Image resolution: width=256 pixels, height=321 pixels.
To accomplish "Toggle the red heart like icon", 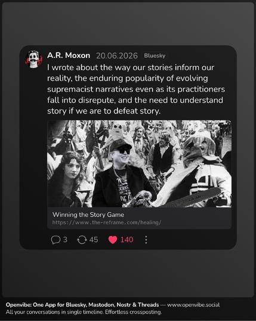I will [113, 240].
